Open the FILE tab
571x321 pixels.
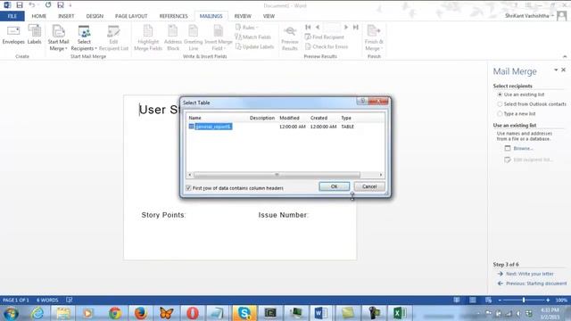click(12, 16)
